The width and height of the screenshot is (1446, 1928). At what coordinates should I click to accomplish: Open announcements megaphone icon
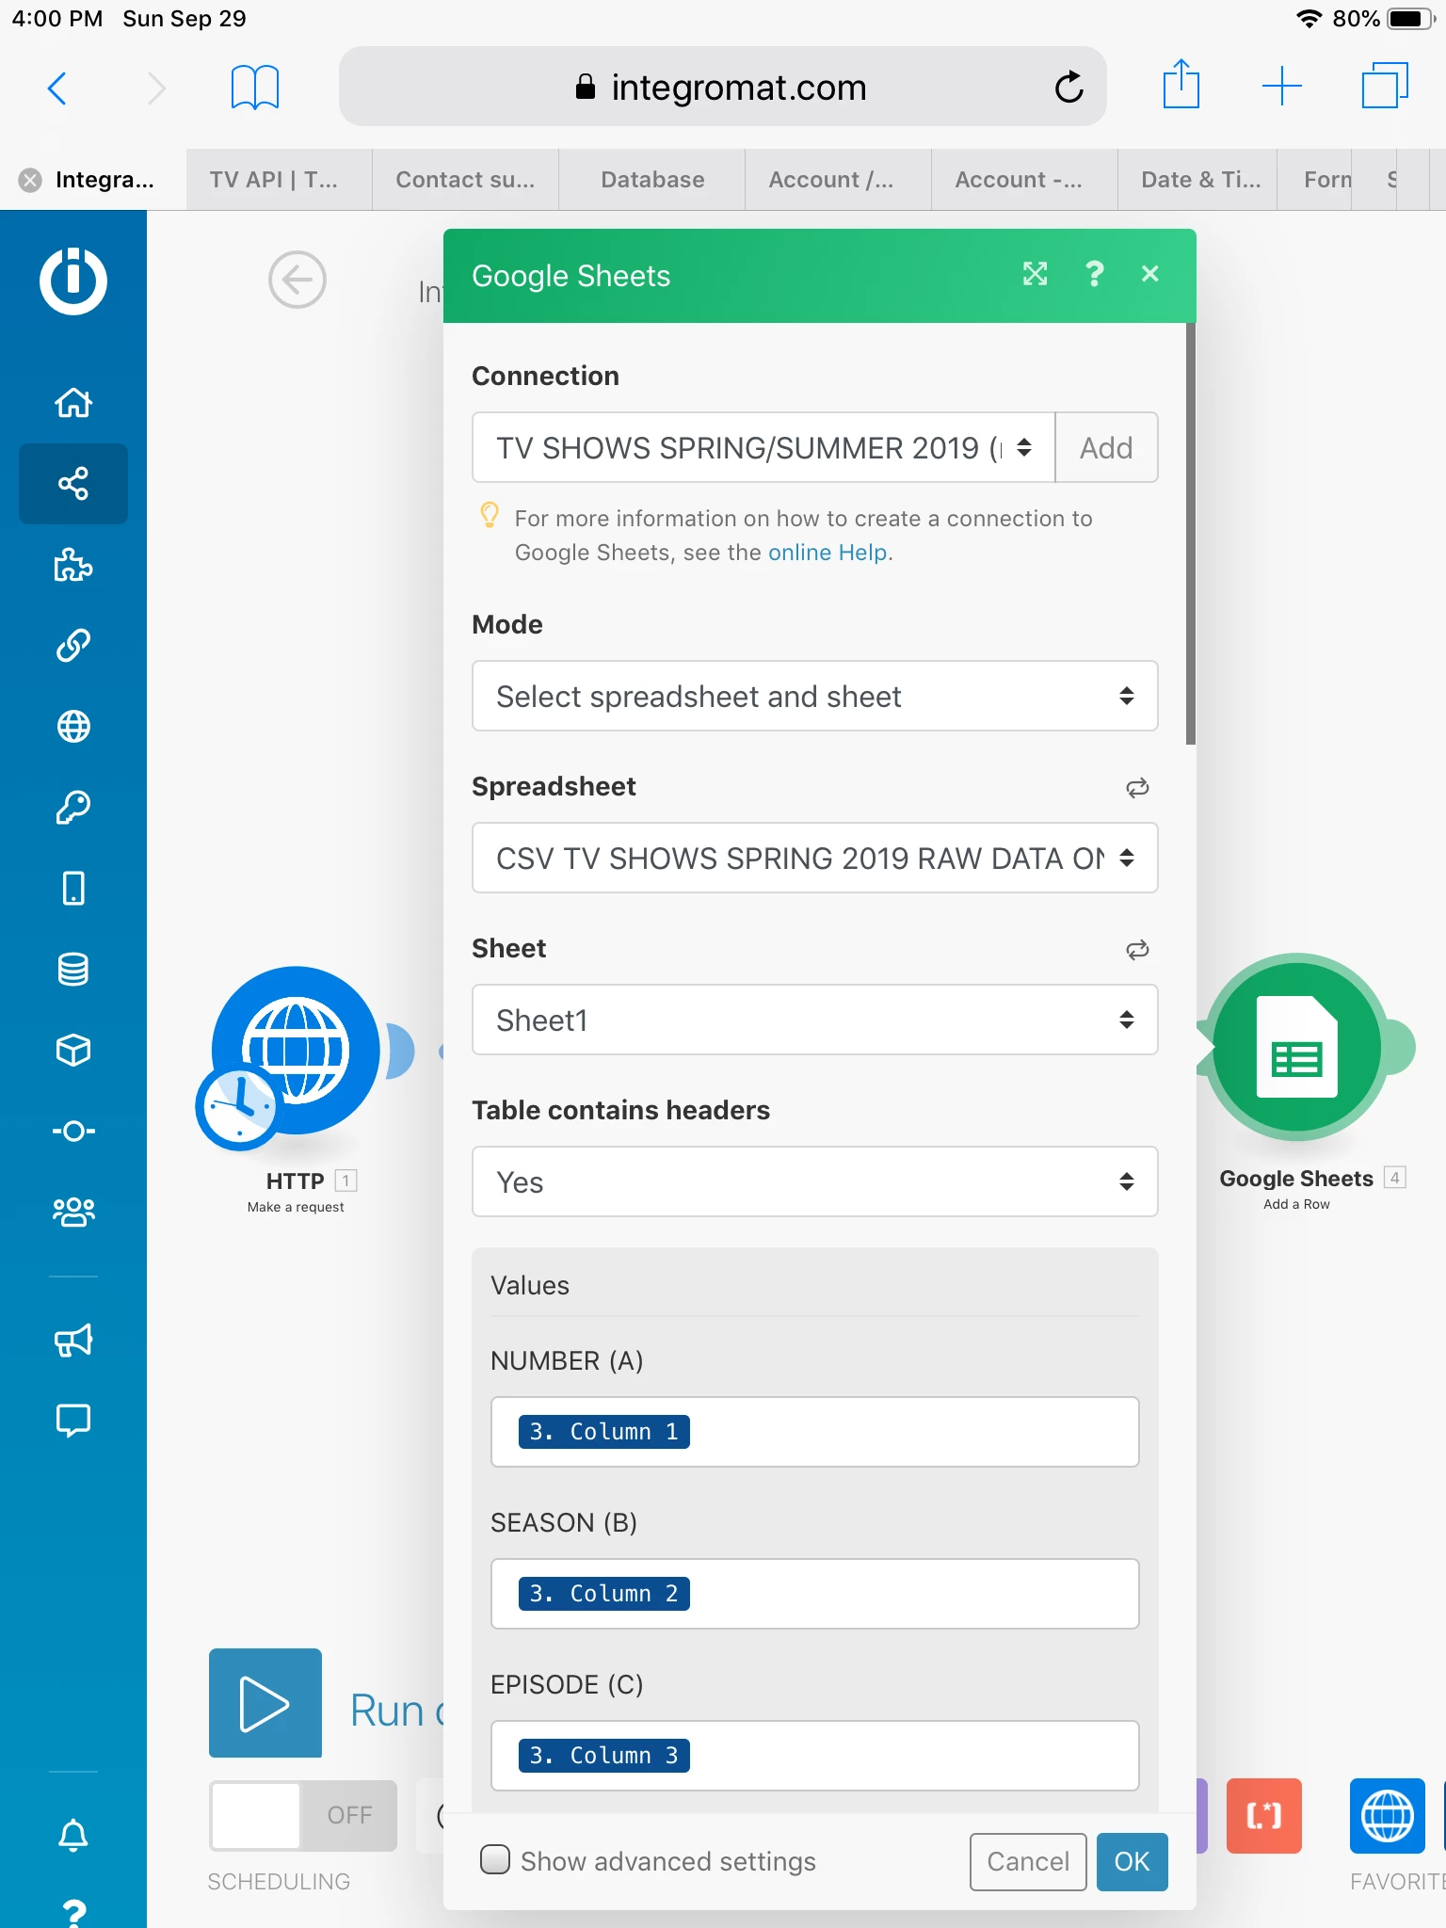click(x=73, y=1340)
